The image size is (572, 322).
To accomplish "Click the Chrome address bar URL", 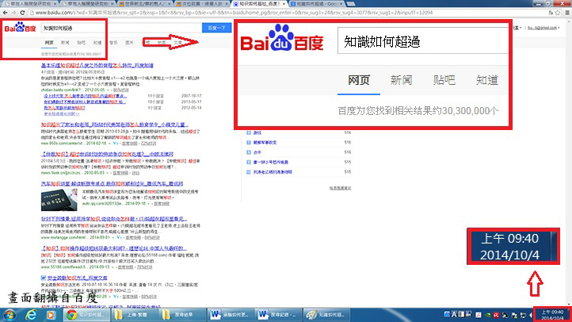I will (234, 13).
